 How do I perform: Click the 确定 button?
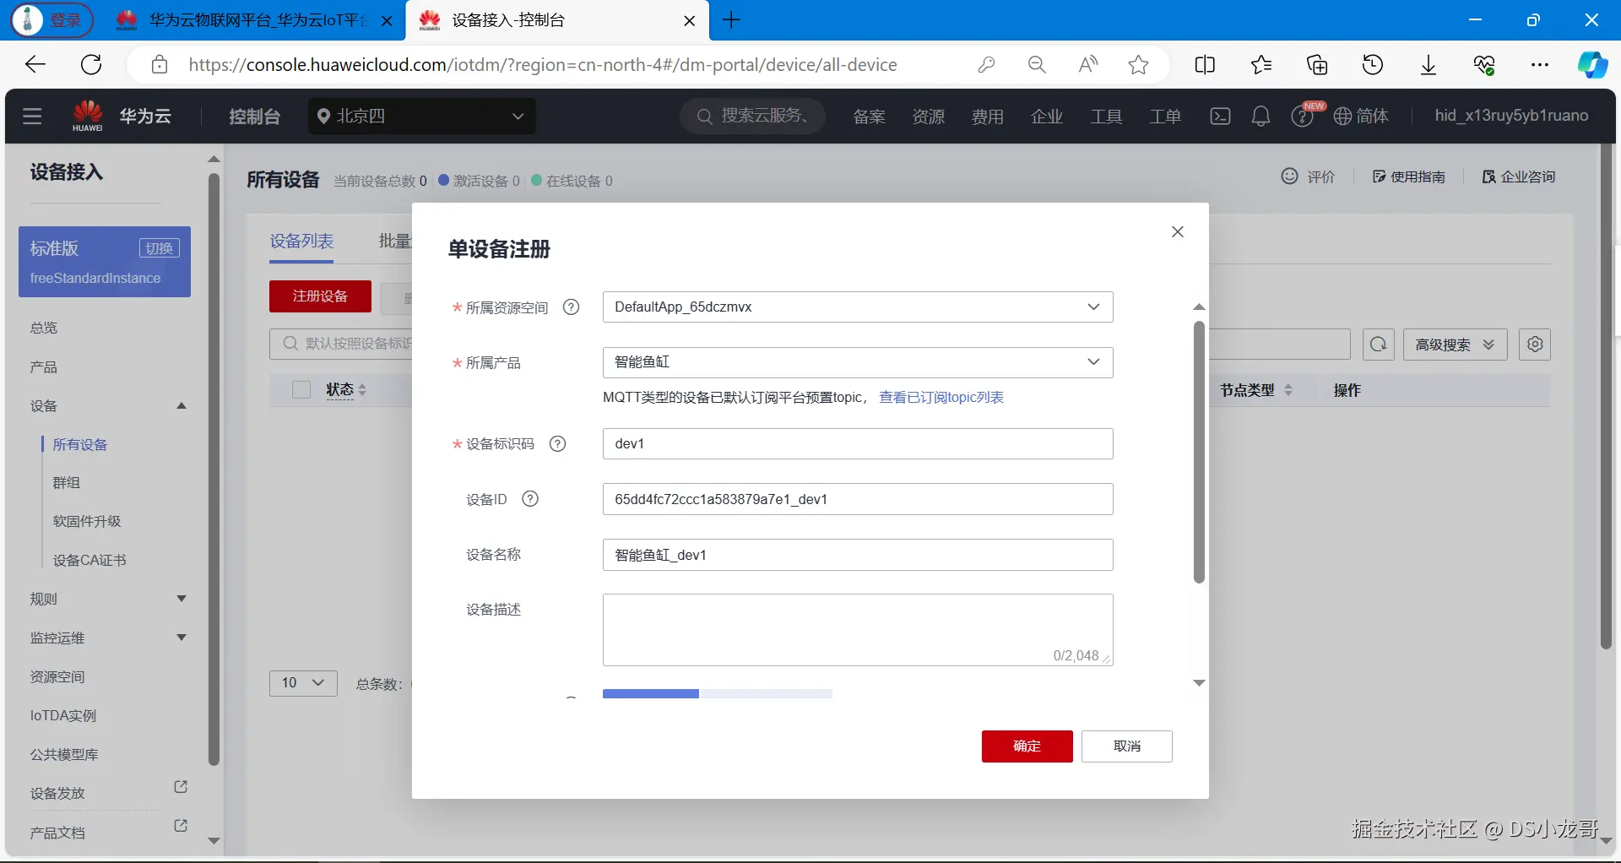(1027, 746)
